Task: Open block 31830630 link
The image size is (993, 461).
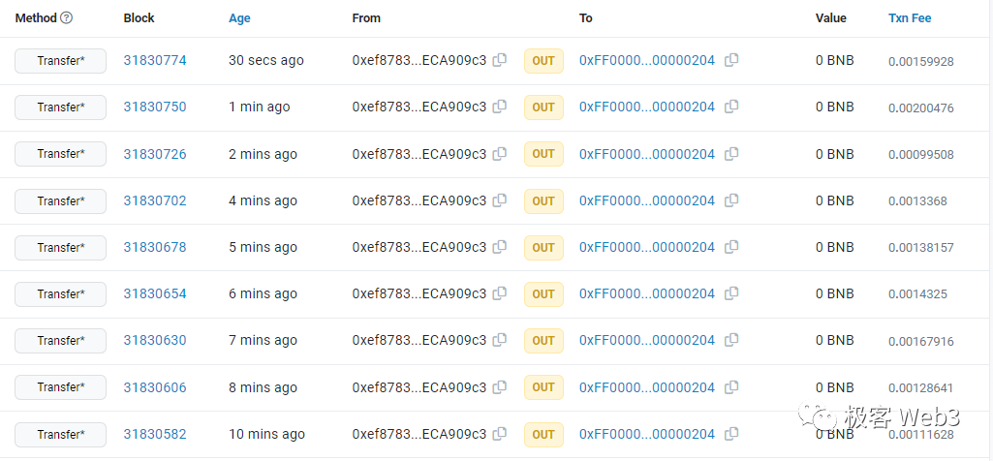Action: tap(155, 340)
